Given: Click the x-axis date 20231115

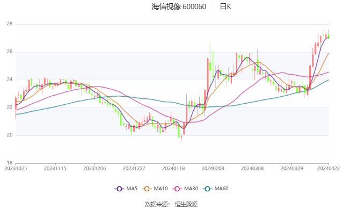Looking at the screenshot, I should pyautogui.click(x=55, y=168).
